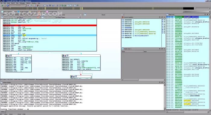Start the process with the green play icon

(x=2, y=6)
